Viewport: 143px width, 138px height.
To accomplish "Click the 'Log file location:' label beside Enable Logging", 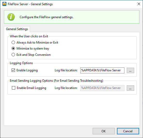I will [66, 70].
